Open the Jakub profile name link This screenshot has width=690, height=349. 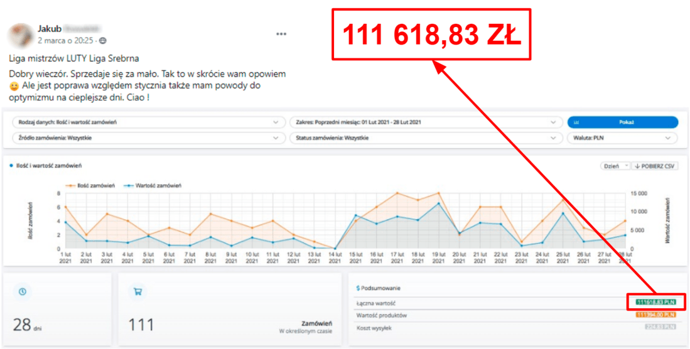(50, 29)
